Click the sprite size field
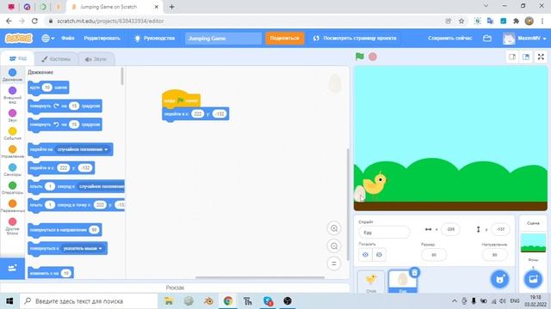The width and height of the screenshot is (551, 309). 434,255
